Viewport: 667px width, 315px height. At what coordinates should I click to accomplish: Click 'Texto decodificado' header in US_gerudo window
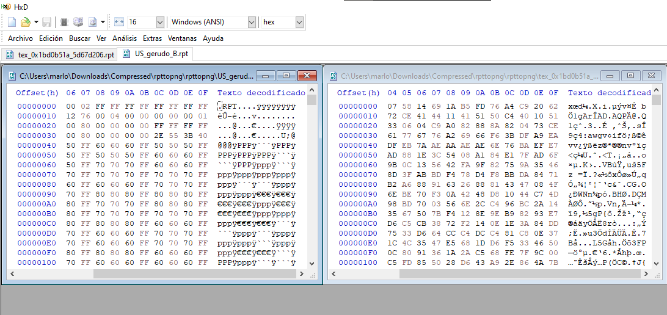pos(261,93)
